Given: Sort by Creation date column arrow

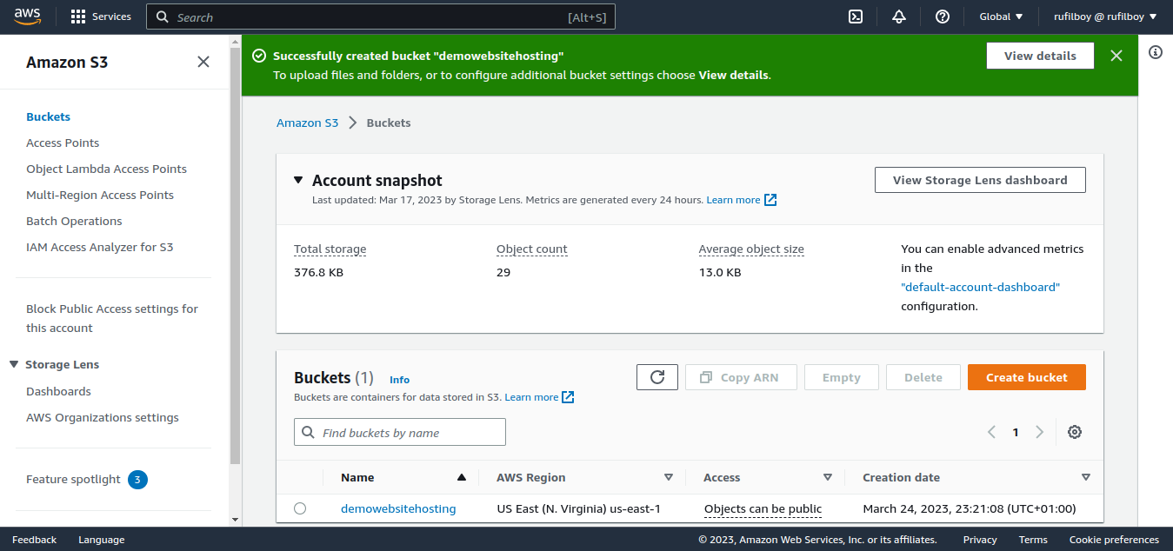Looking at the screenshot, I should point(1086,477).
